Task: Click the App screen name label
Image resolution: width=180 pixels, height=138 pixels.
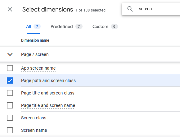Action: pyautogui.click(x=38, y=68)
